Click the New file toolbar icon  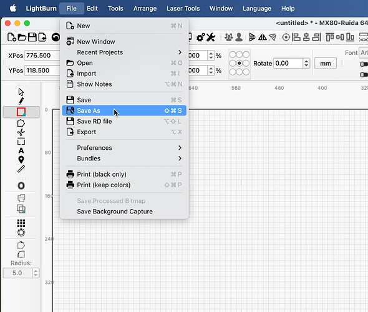coord(12,37)
